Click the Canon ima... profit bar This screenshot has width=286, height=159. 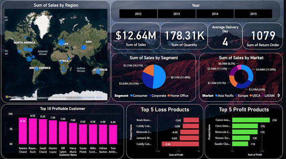(251, 120)
